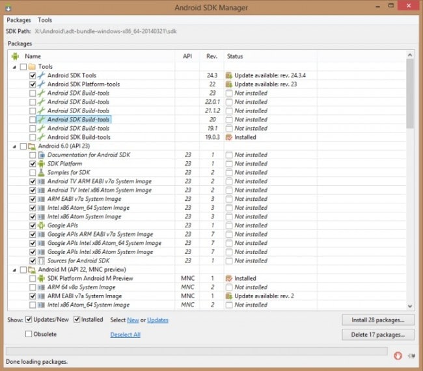Screen dimensions: 423x371
Task: Click the Not installed status icon for Samples for SDK
Action: [229, 172]
